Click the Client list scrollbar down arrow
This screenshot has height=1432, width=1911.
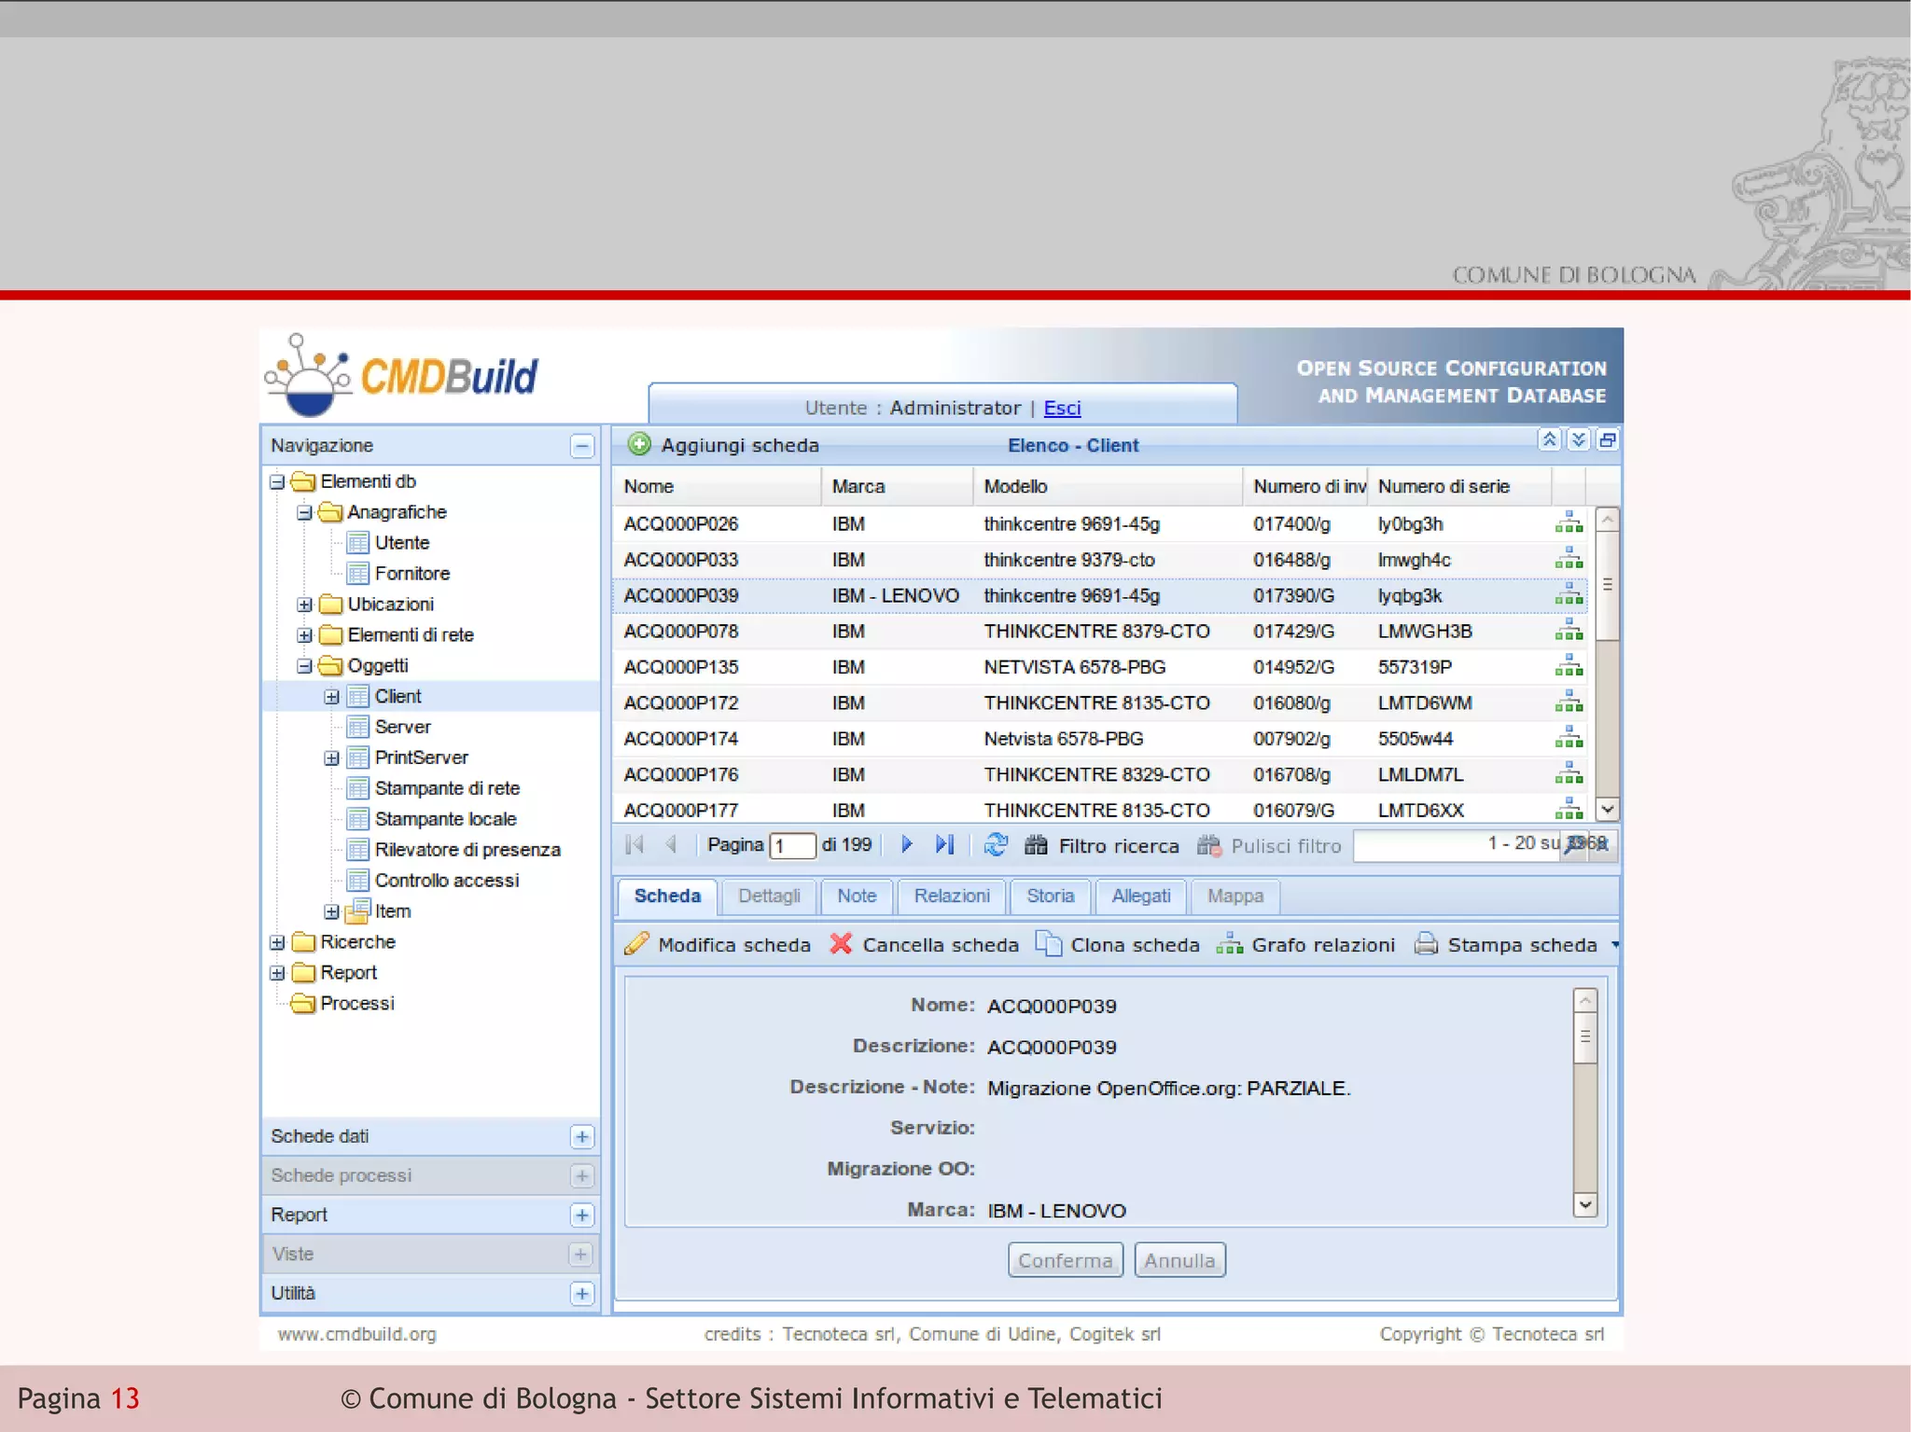pyautogui.click(x=1607, y=809)
